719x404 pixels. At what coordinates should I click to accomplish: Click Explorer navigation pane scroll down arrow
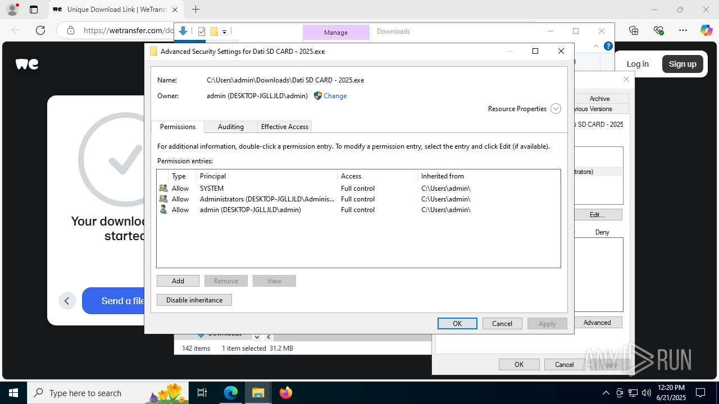(x=257, y=337)
